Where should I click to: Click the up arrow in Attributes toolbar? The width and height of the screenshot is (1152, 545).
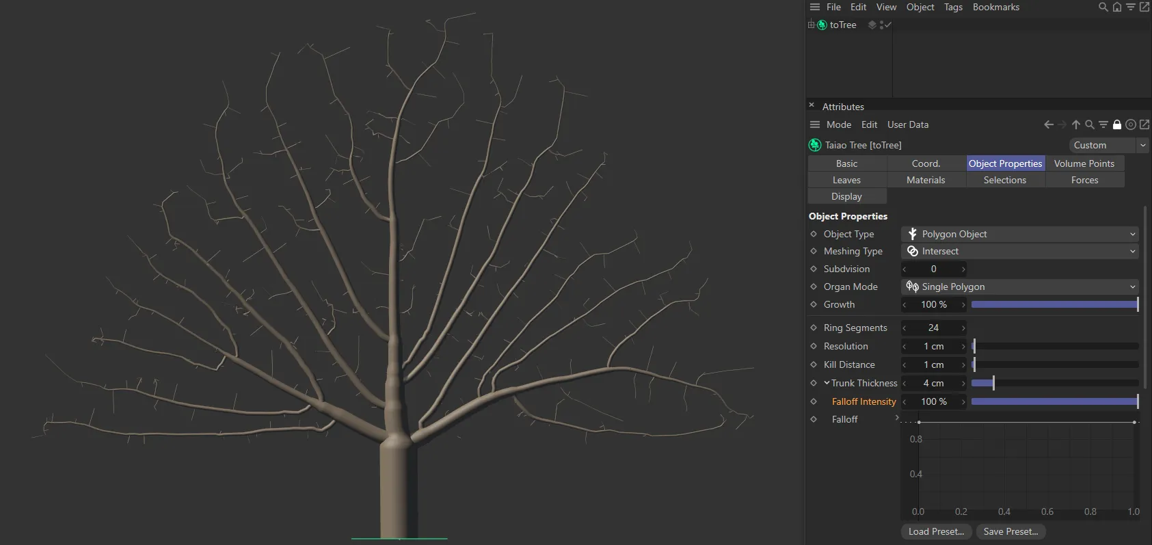pos(1076,124)
